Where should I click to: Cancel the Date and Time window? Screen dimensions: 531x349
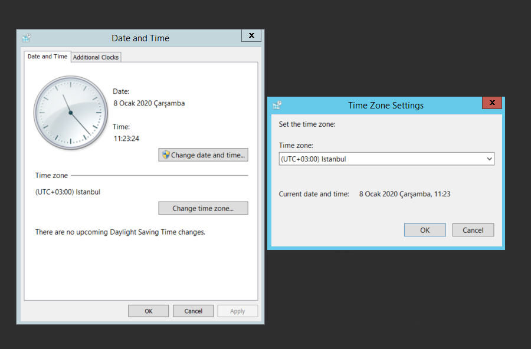tap(194, 311)
